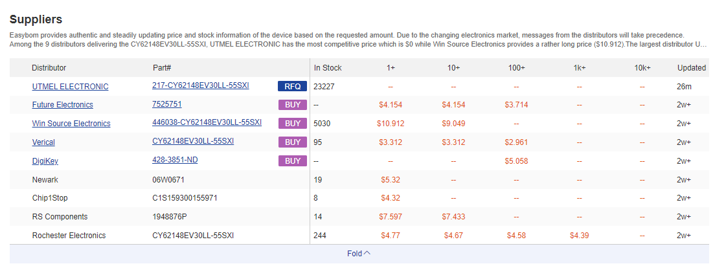Click the In Stock column header

point(328,68)
